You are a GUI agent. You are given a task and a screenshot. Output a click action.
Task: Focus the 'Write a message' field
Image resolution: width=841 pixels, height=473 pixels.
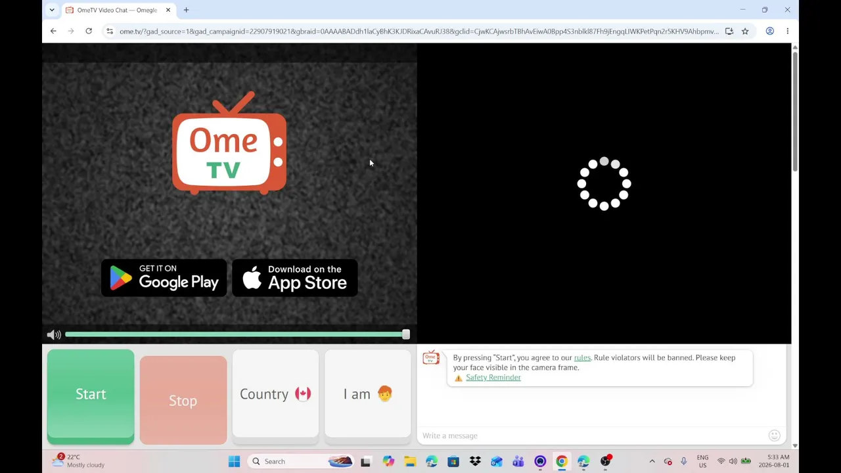coord(591,436)
